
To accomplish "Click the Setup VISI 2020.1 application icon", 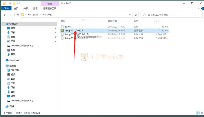I will point(62,30).
